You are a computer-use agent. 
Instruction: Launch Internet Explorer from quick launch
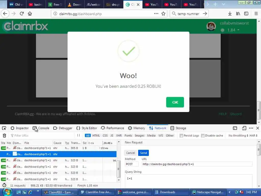[x=30, y=192]
